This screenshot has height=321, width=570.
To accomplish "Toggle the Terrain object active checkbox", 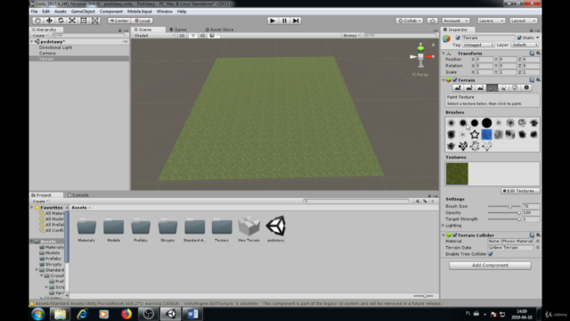I will pyautogui.click(x=458, y=37).
